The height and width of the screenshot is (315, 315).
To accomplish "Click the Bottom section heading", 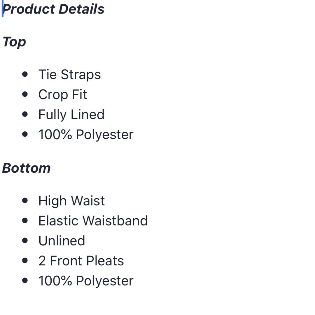I will click(26, 168).
